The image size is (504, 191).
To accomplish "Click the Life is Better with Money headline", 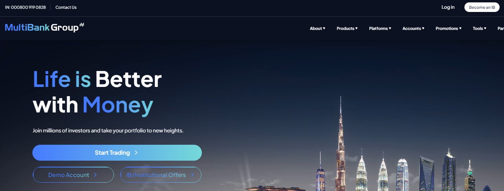I will [97, 92].
